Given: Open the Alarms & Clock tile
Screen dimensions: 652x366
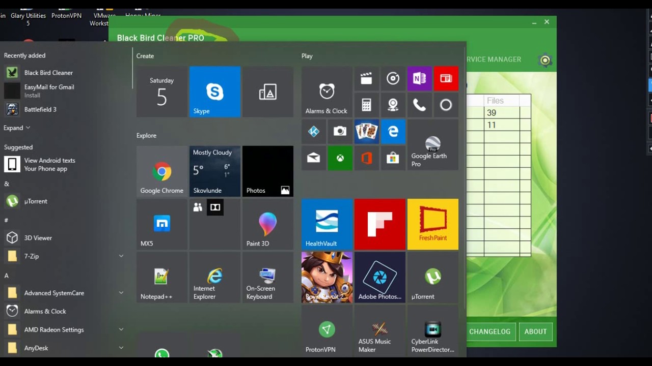Looking at the screenshot, I should point(327,92).
